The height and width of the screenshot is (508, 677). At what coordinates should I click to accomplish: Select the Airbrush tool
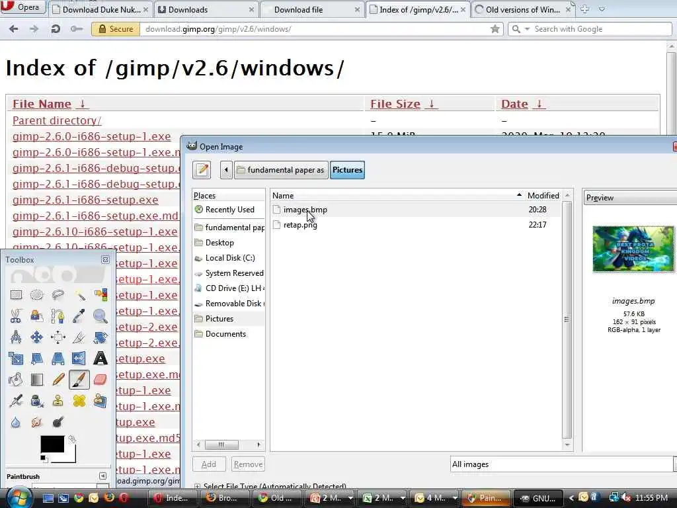[x=16, y=401]
